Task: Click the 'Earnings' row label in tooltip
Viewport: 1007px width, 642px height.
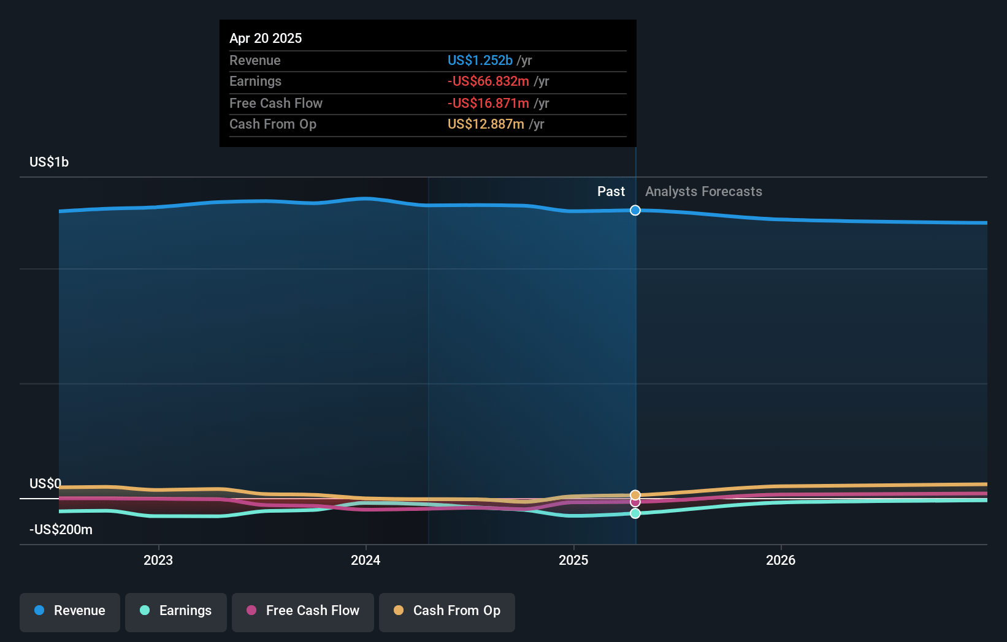Action: click(x=256, y=81)
